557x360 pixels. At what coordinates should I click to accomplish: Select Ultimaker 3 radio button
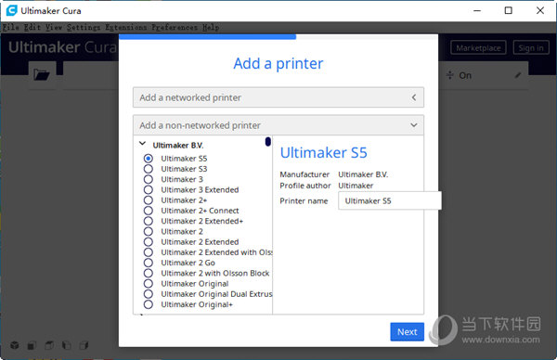point(149,179)
